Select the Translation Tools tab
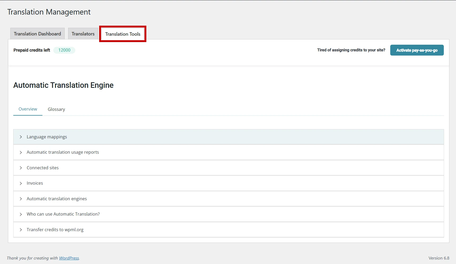Screen dimensions: 456x264 (122, 34)
